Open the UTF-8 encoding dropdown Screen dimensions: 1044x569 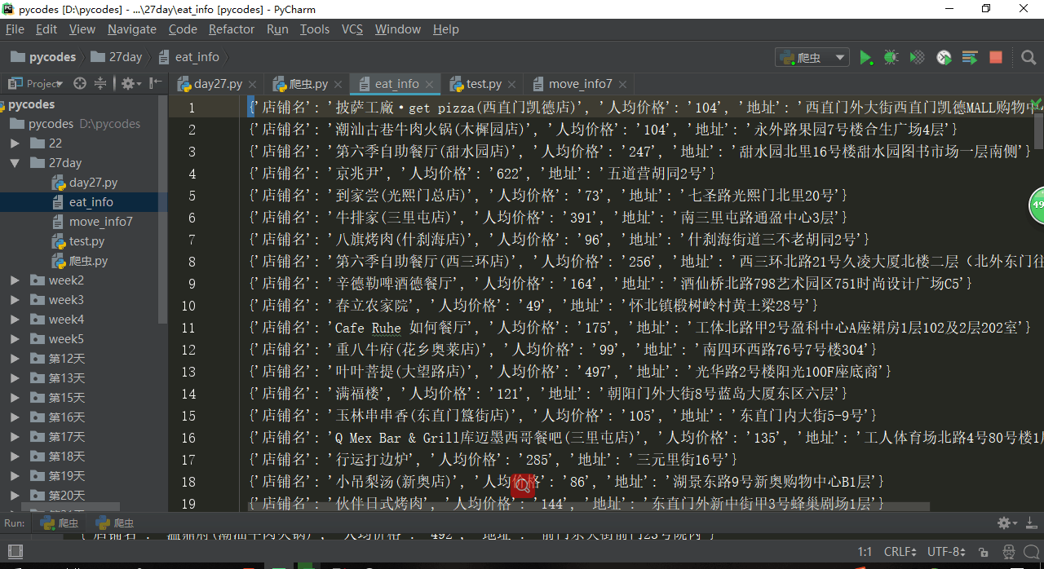click(x=947, y=552)
